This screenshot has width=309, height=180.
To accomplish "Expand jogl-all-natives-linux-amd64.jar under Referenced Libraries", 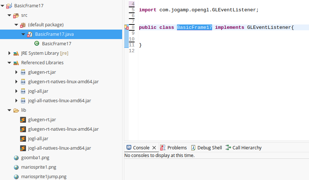I will tap(16, 100).
